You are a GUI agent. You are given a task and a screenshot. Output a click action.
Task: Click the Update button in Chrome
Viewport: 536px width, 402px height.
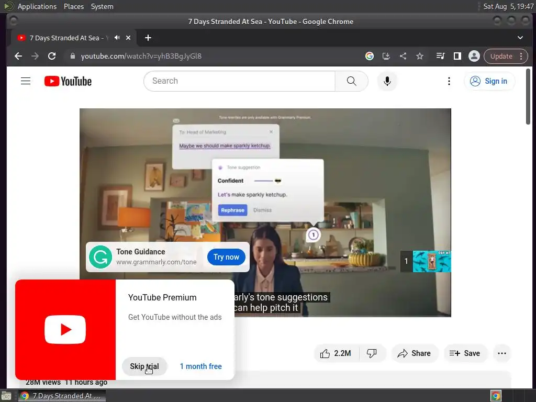pos(501,56)
